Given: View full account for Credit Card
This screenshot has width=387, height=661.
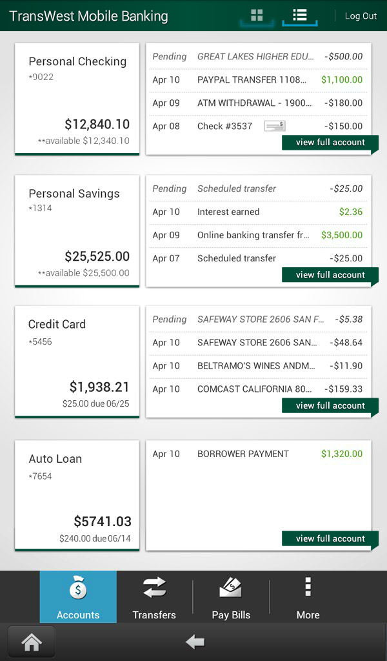Looking at the screenshot, I should [x=330, y=405].
